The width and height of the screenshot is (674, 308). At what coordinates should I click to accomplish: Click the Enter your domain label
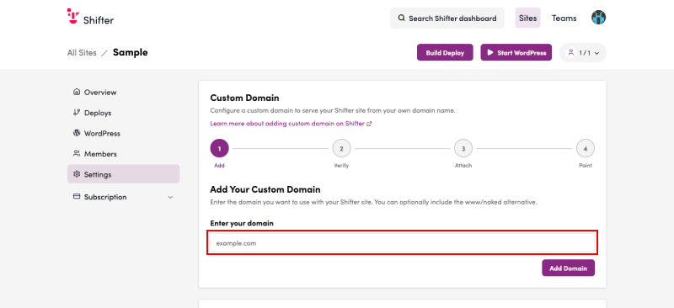(242, 223)
